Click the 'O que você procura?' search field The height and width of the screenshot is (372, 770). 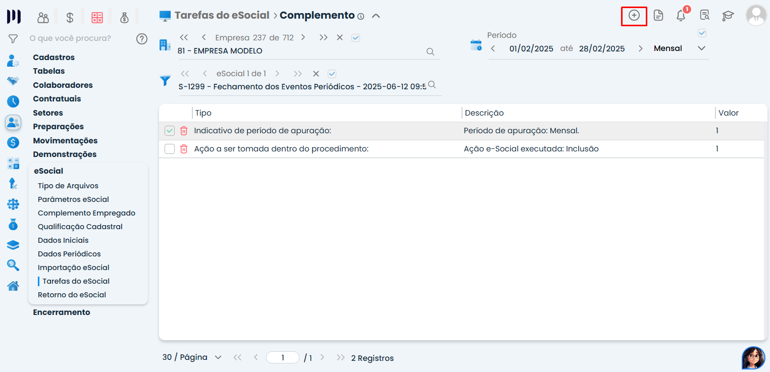tap(70, 38)
